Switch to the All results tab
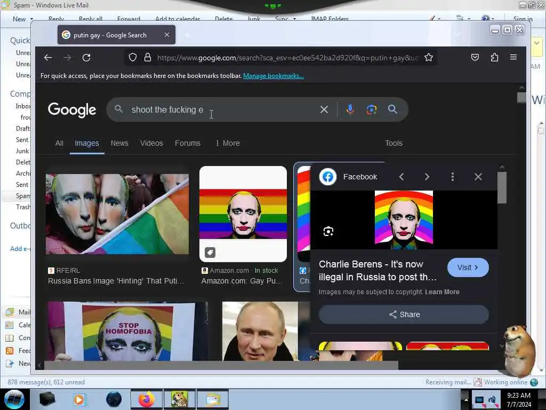 tap(59, 143)
